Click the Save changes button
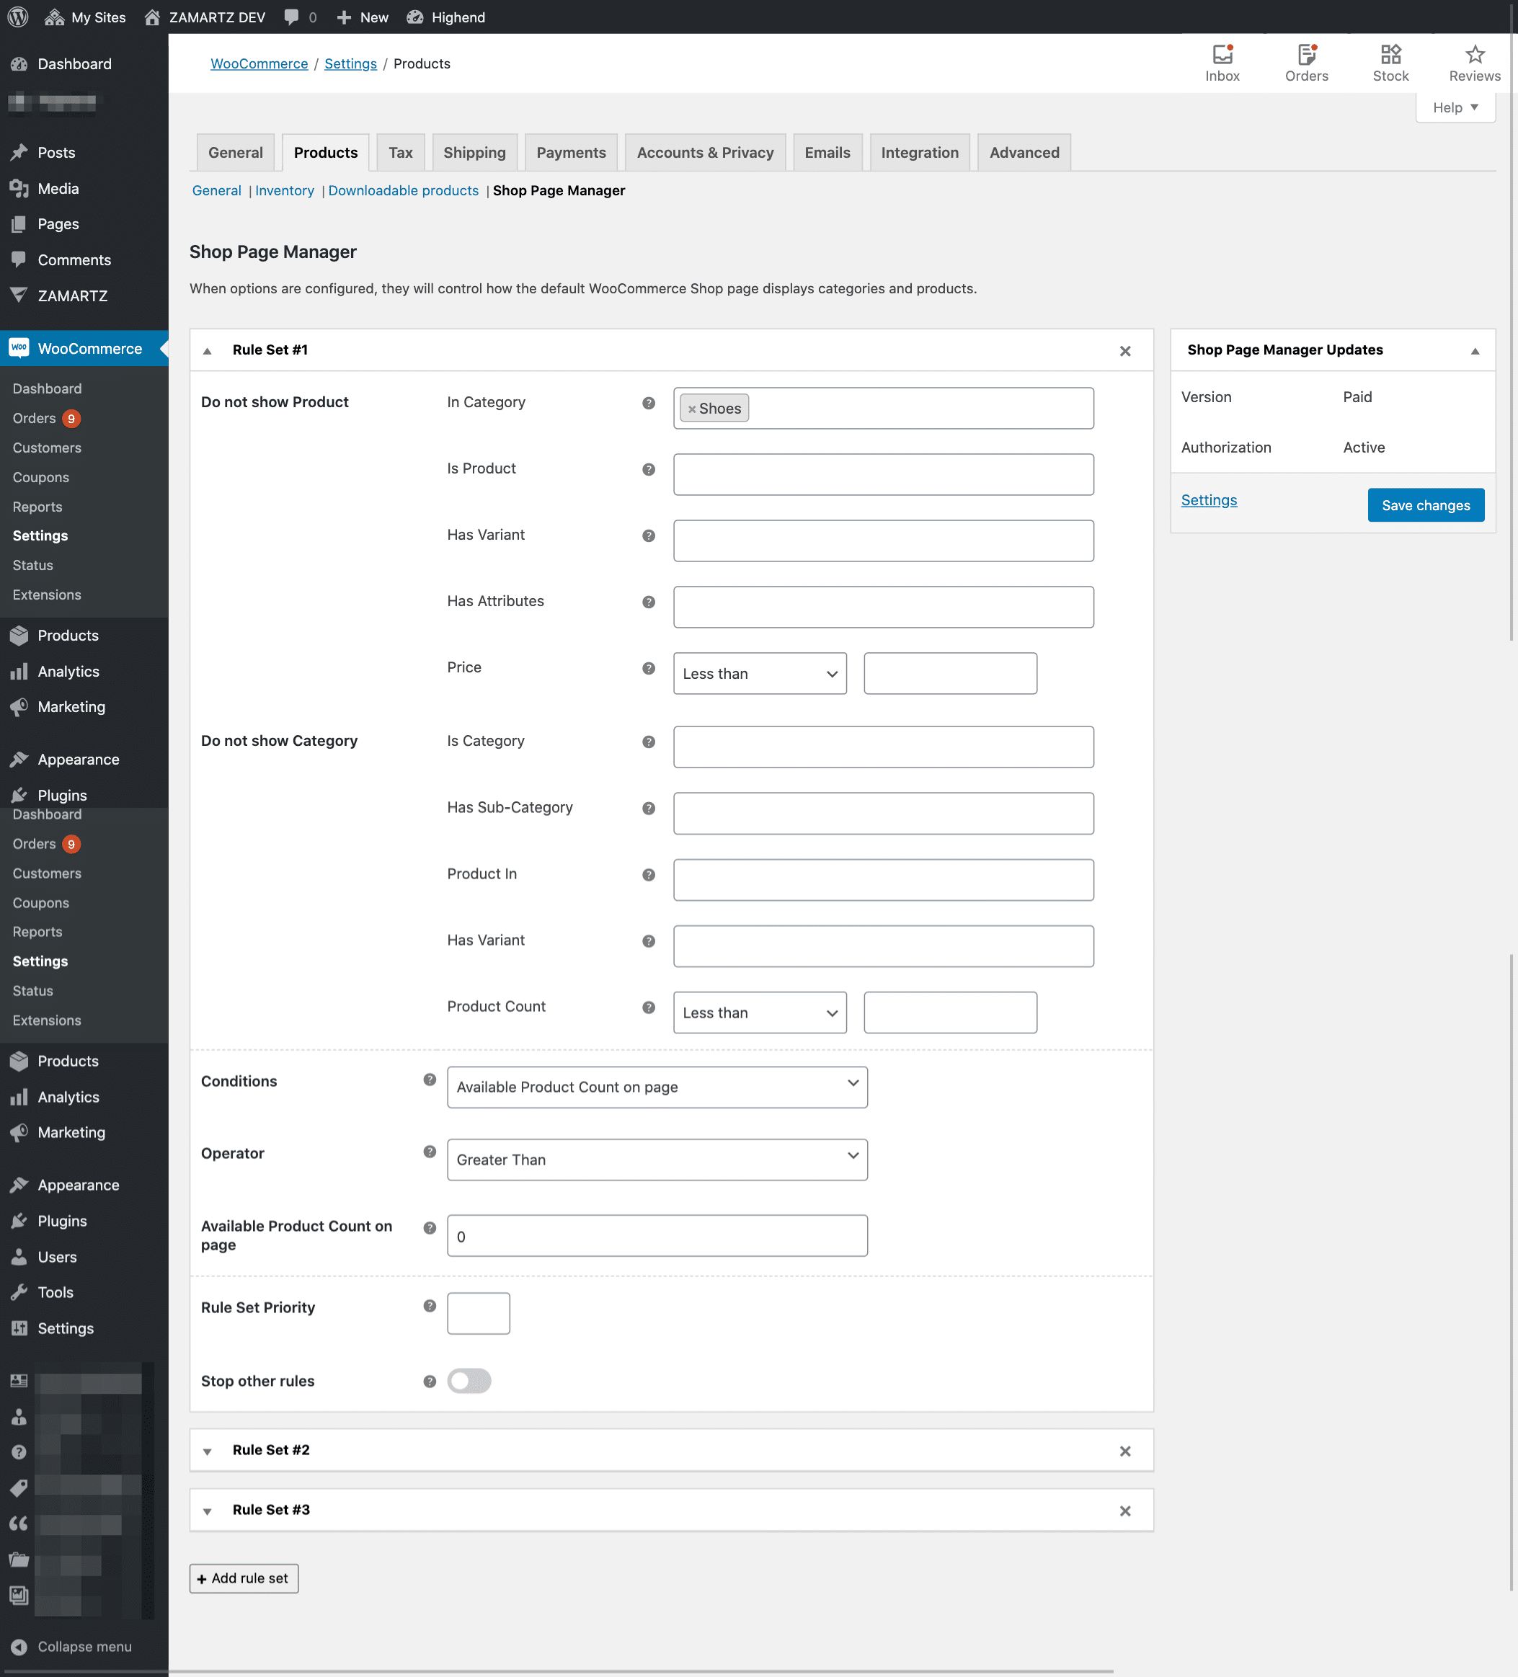This screenshot has width=1518, height=1677. click(1425, 505)
